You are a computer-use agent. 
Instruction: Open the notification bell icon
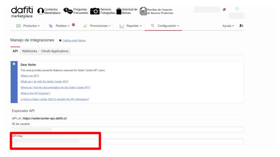point(224,10)
